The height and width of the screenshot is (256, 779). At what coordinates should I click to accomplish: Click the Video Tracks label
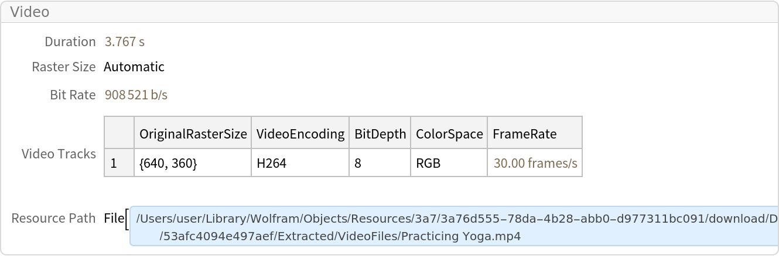coord(59,154)
